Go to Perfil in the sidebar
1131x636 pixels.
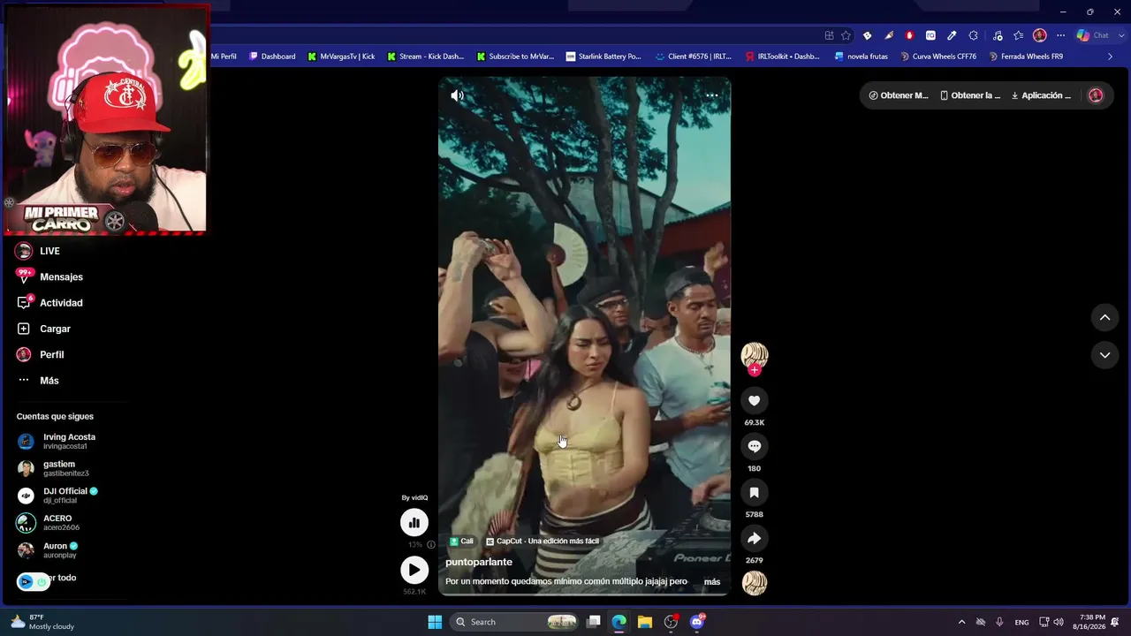click(x=41, y=354)
